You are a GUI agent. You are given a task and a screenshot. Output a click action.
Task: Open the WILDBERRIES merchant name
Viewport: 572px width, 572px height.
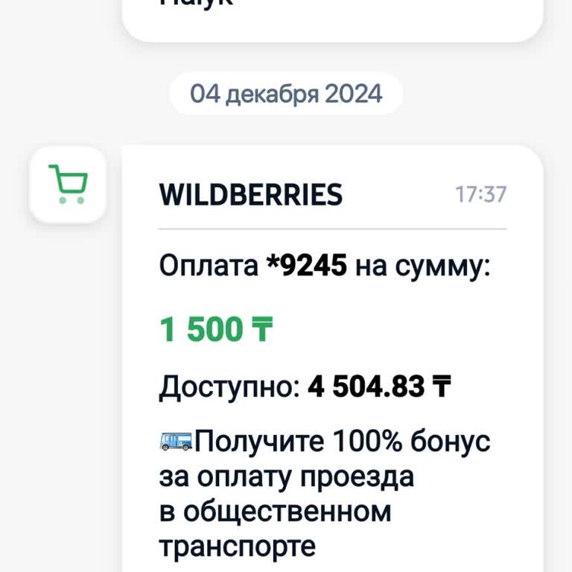tap(250, 194)
